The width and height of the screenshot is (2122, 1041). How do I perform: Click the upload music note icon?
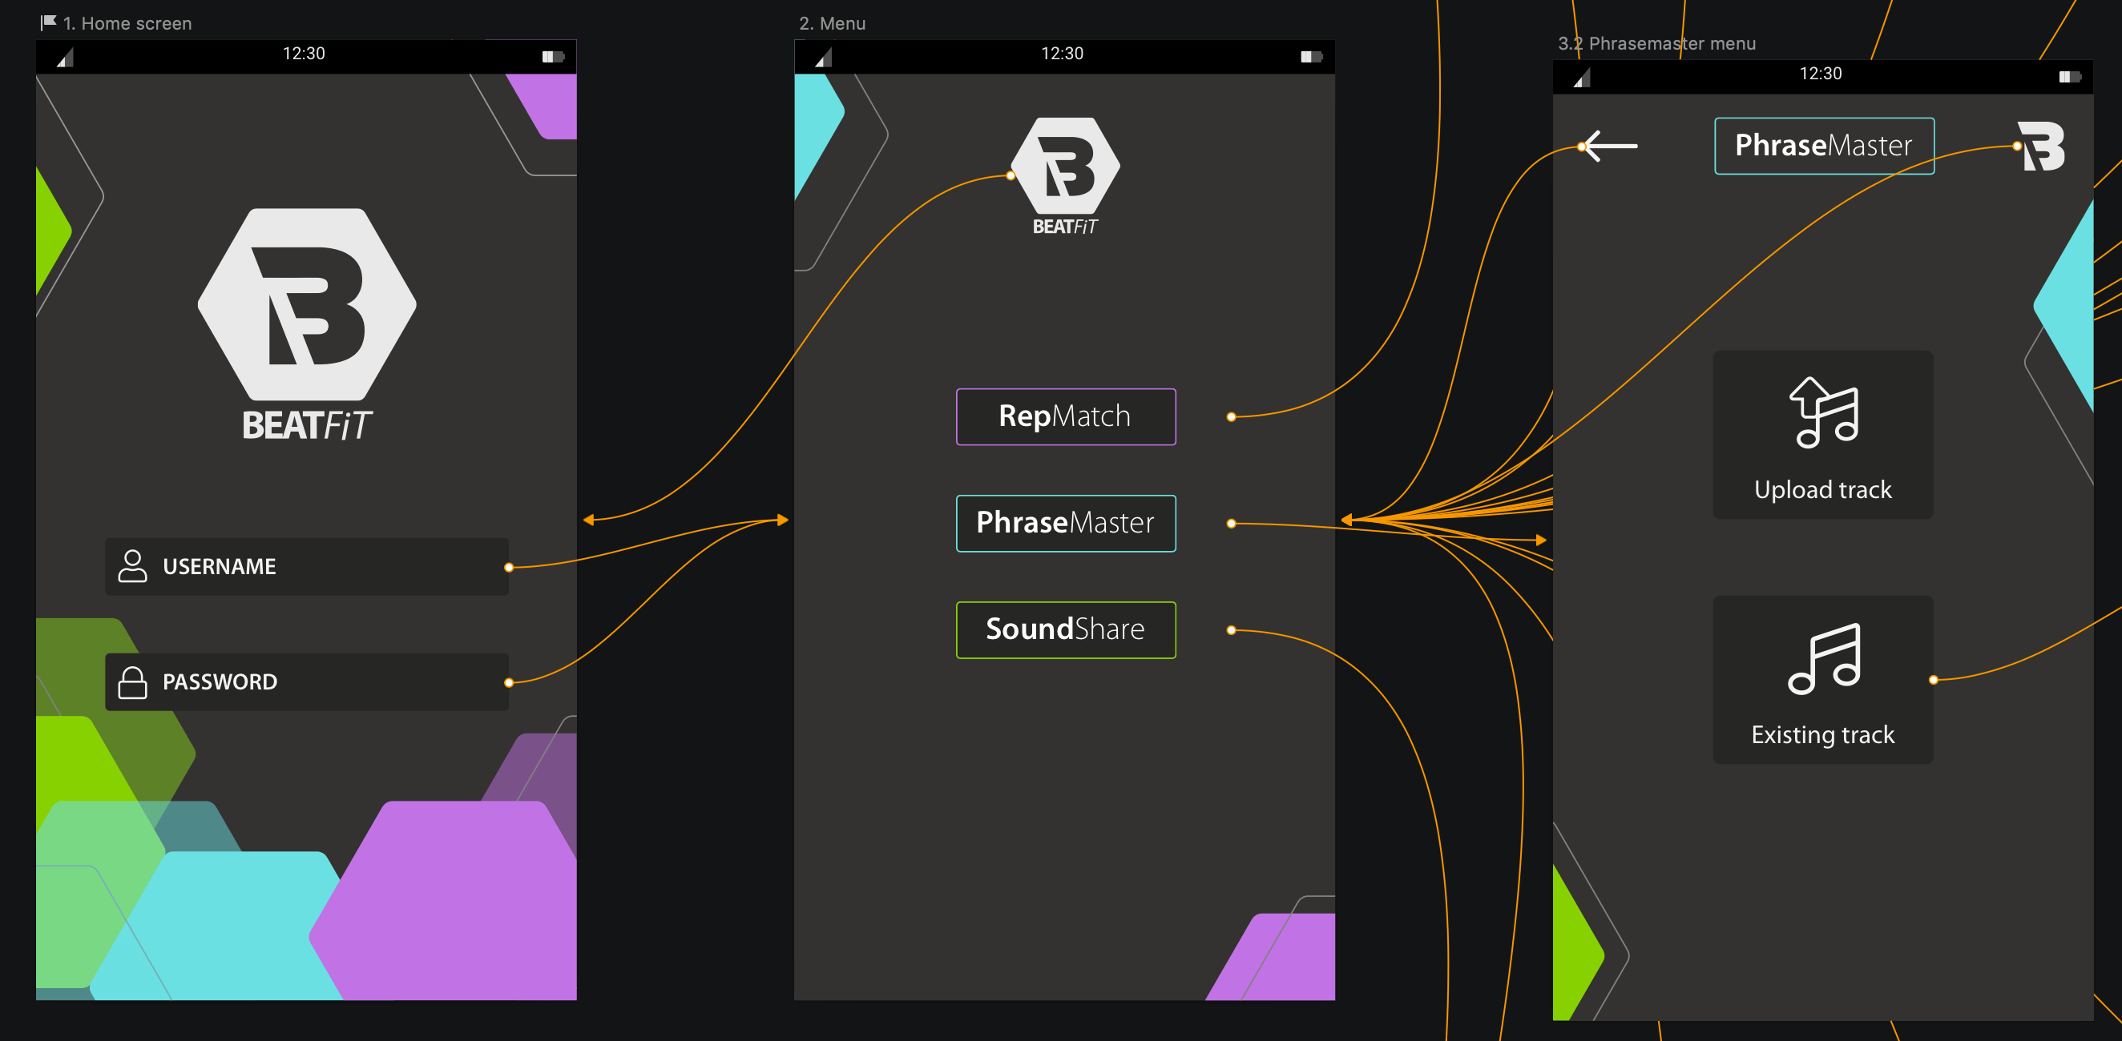tap(1824, 412)
